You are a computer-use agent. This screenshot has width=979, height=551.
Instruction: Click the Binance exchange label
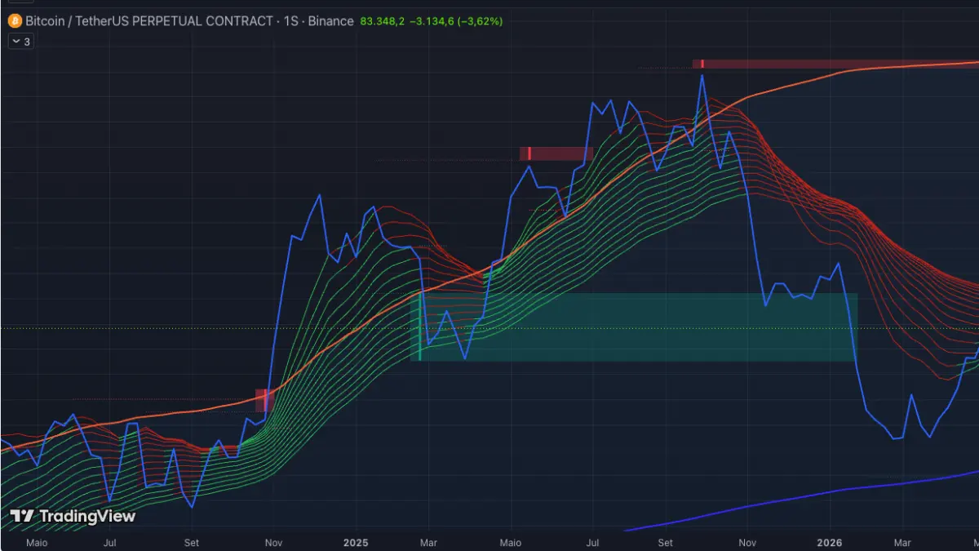point(330,21)
